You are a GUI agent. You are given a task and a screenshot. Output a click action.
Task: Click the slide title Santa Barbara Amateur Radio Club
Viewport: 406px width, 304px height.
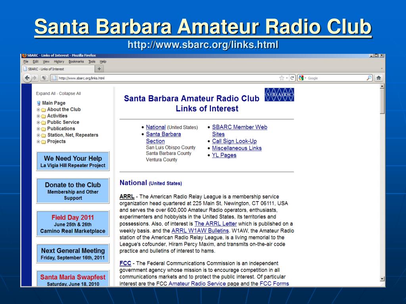[203, 27]
